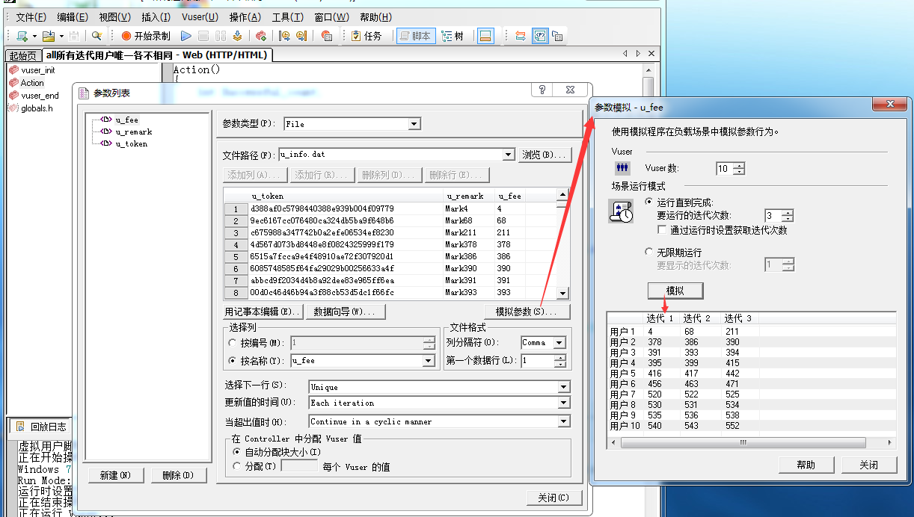The image size is (914, 517).
Task: Open the 列分隔符 Comma dropdown
Action: coord(559,343)
